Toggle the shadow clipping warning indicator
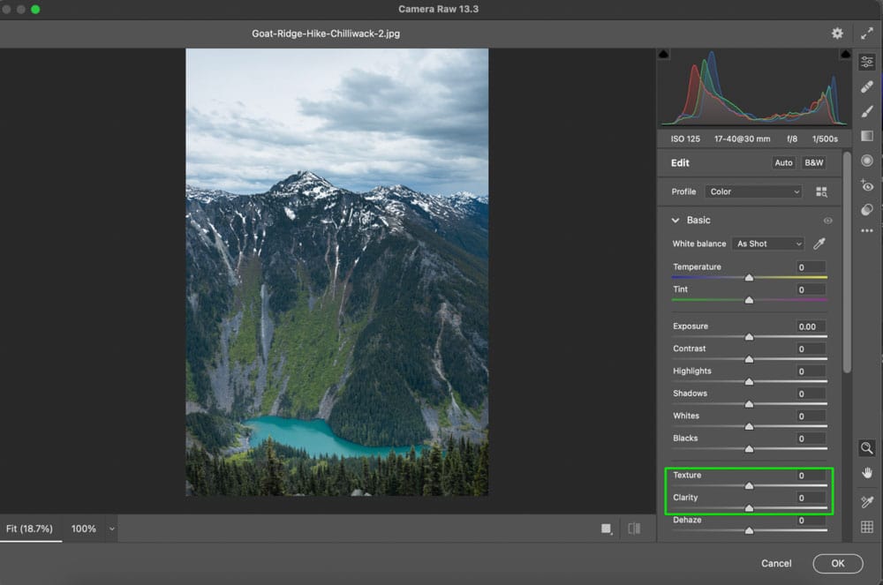Screen dimensions: 883x585 [665, 55]
